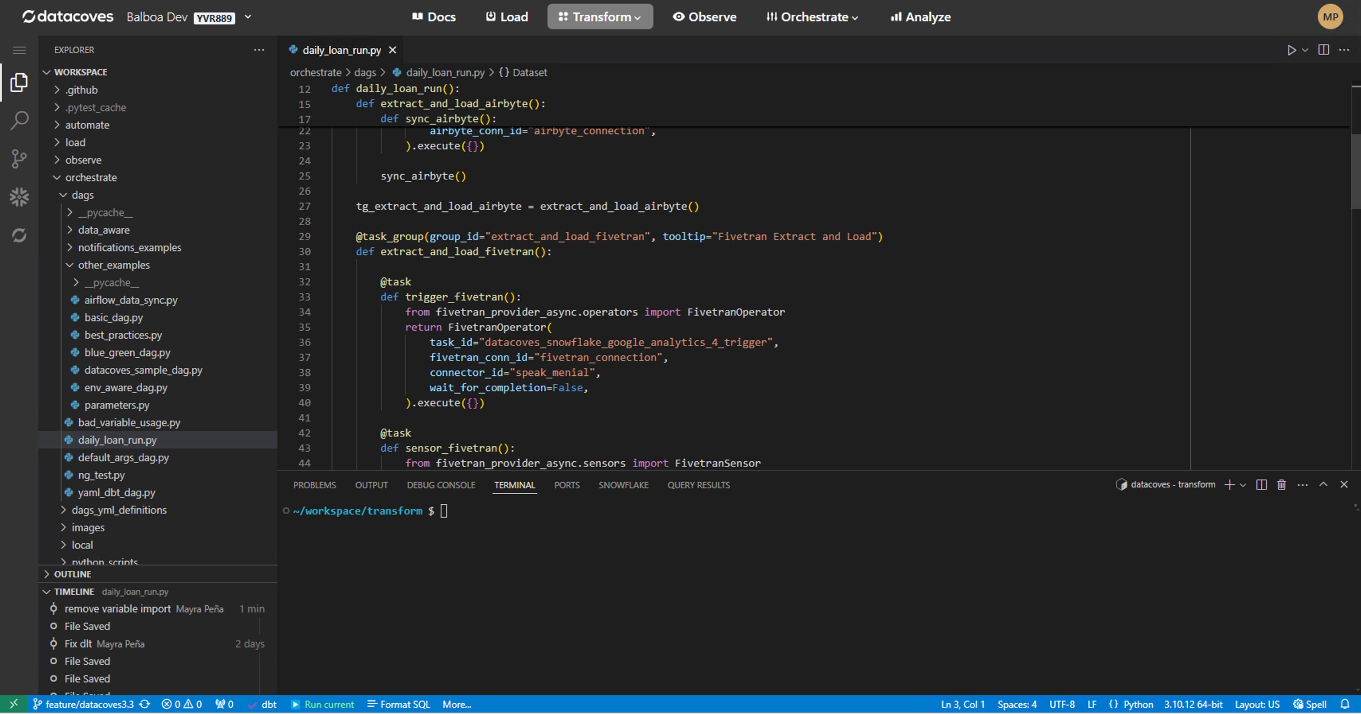Open Explorer Views and More Actions ellipsis

pos(259,50)
